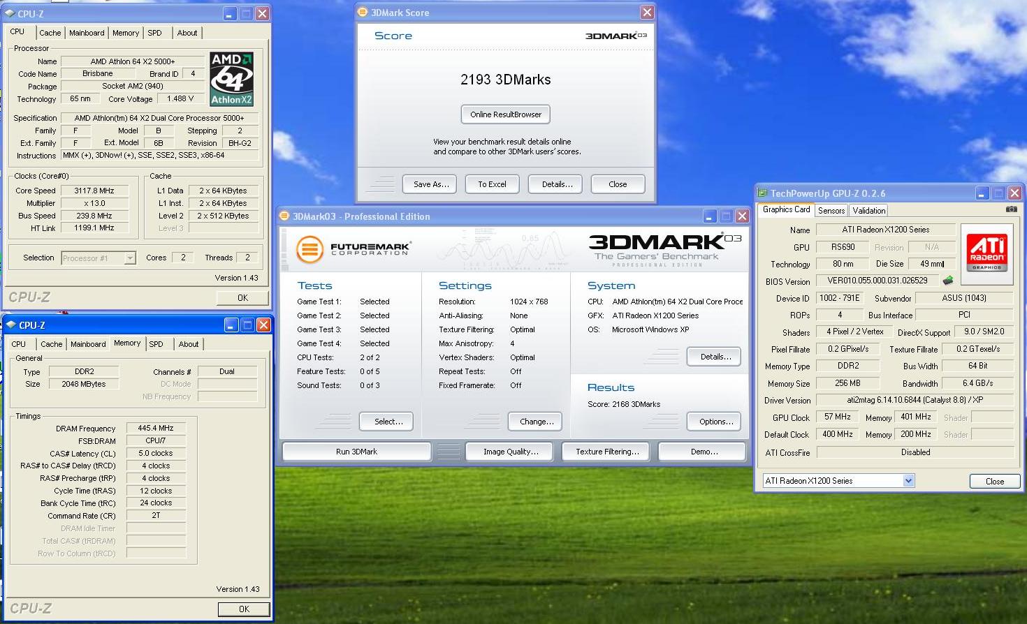The image size is (1027, 624).
Task: Switch to Mainboard tab in top CPU-Z
Action: (x=87, y=33)
